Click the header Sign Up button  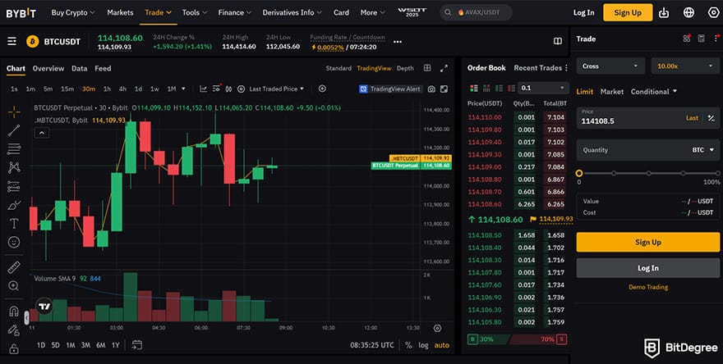(628, 13)
